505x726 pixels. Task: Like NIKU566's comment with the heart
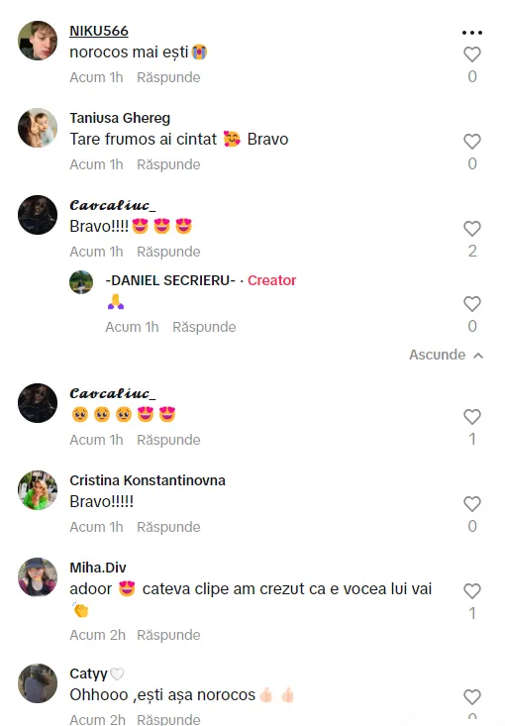[x=472, y=54]
